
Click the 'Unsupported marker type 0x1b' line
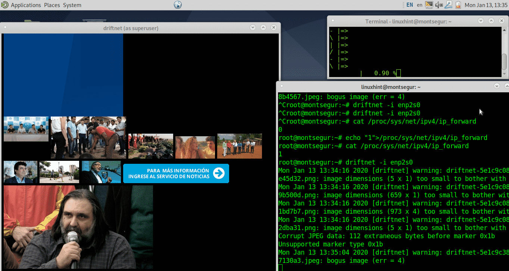tap(331, 244)
